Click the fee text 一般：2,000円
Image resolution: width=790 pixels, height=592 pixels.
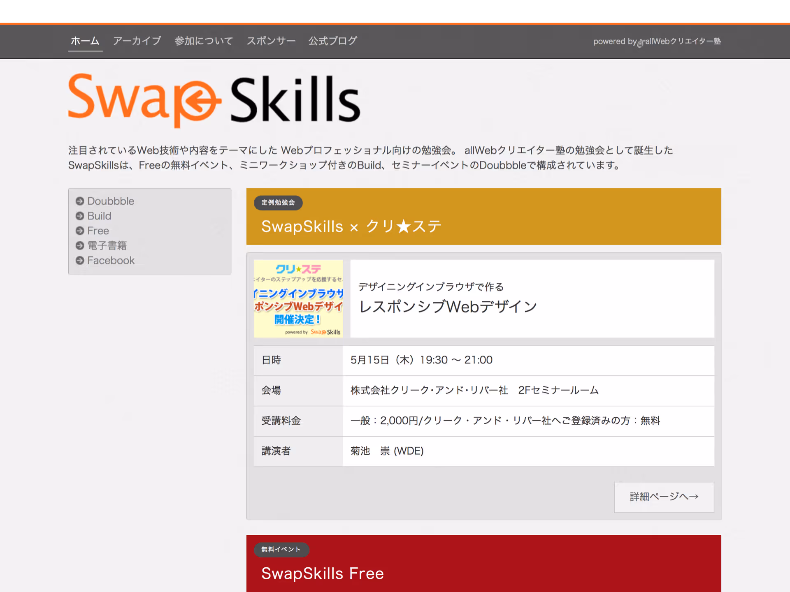click(x=384, y=421)
